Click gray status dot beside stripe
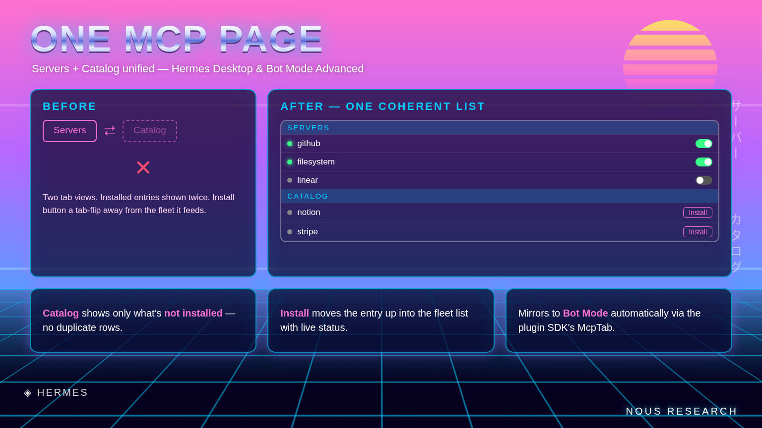Screen dimensions: 762x428 [x=290, y=232]
